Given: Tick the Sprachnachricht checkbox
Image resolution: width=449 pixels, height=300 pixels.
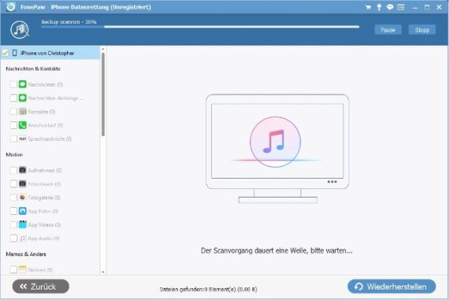Looking at the screenshot, I should [13, 139].
